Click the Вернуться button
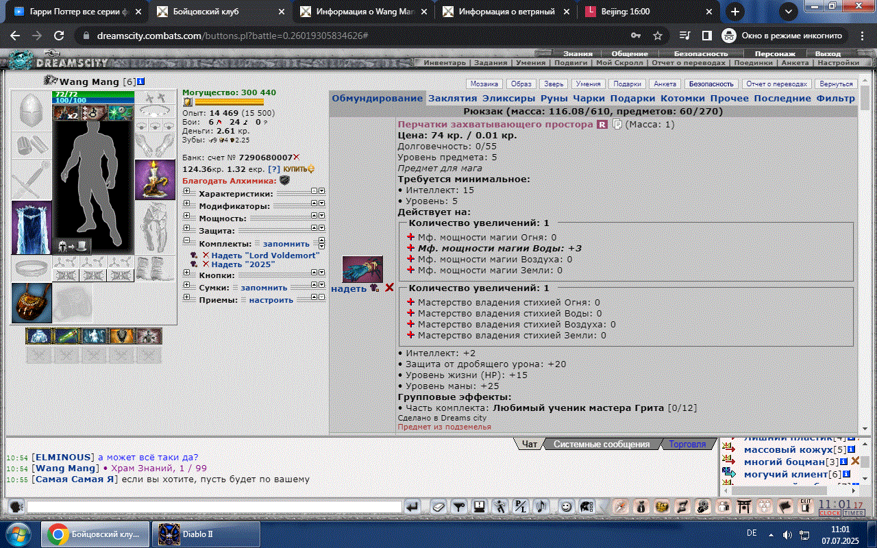 coord(837,84)
